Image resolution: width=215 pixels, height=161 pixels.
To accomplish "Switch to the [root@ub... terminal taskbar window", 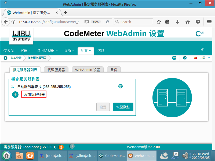I will coord(53,156).
